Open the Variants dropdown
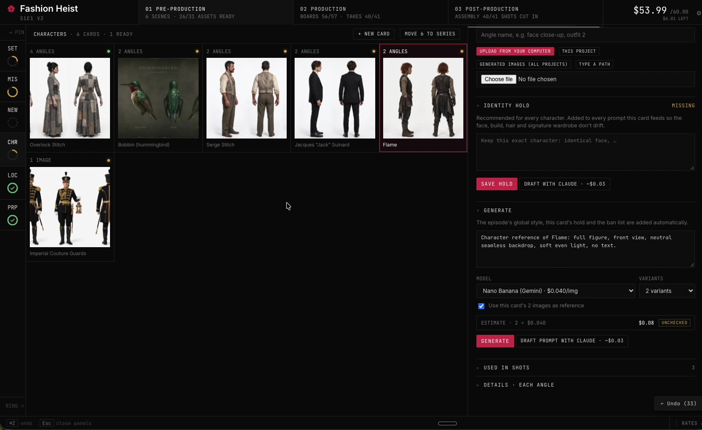 click(x=667, y=291)
